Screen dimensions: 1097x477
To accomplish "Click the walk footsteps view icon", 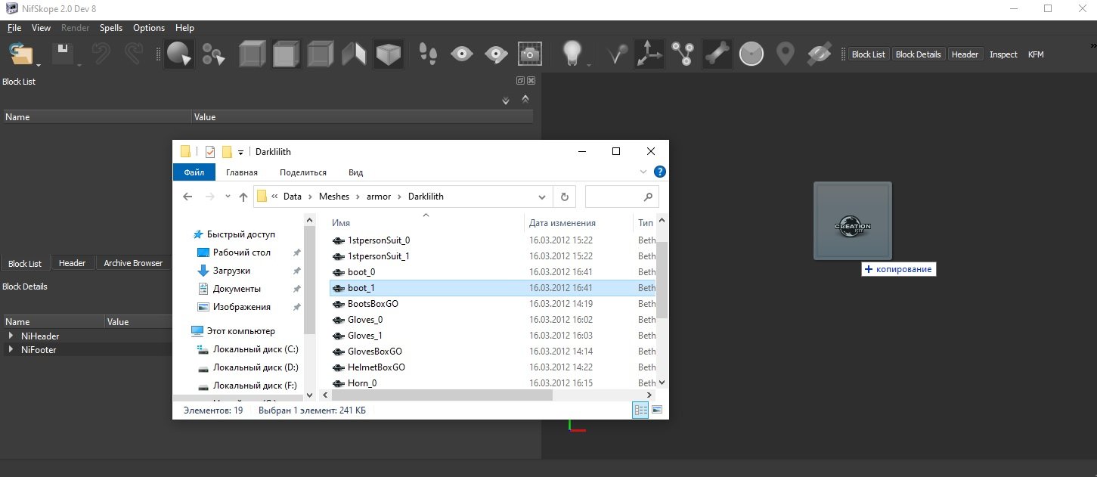I will coord(428,54).
